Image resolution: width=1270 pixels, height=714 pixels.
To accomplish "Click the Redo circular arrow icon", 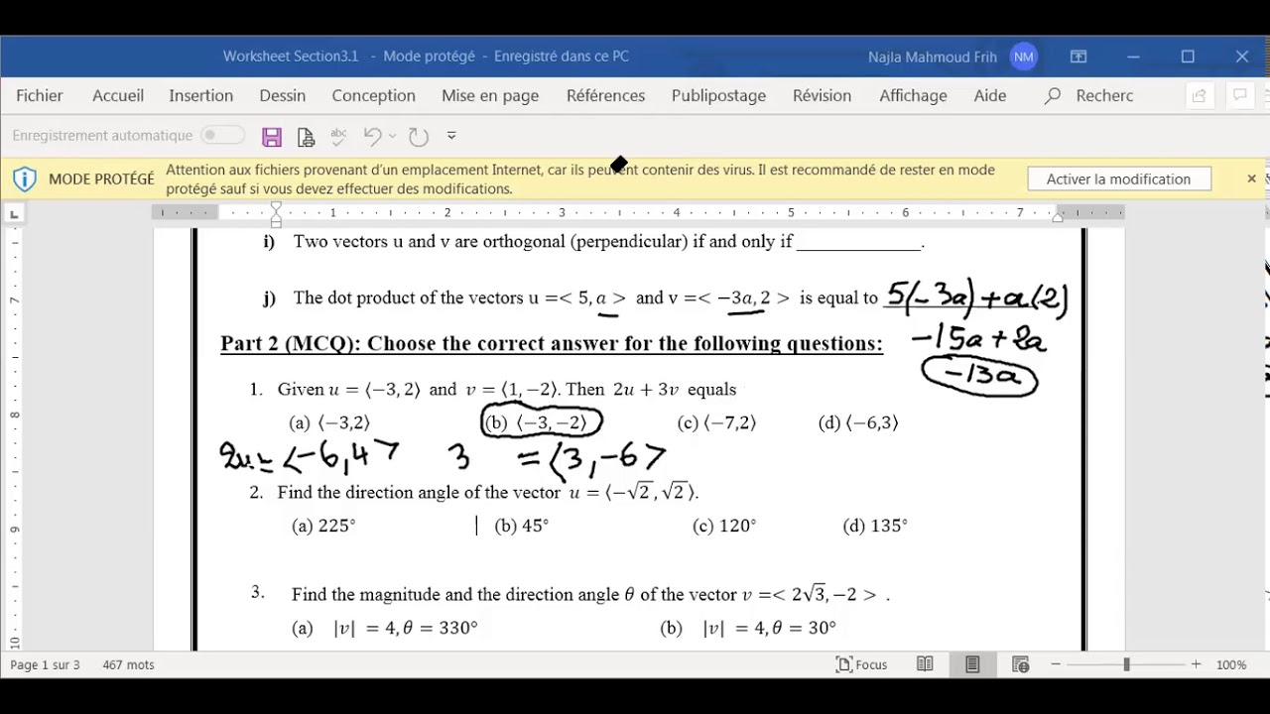I will coord(419,137).
